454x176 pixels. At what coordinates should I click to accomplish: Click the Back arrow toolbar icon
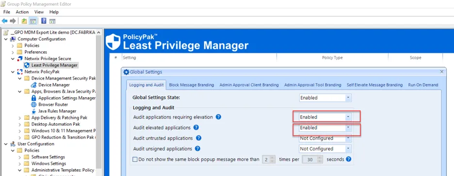point(4,21)
